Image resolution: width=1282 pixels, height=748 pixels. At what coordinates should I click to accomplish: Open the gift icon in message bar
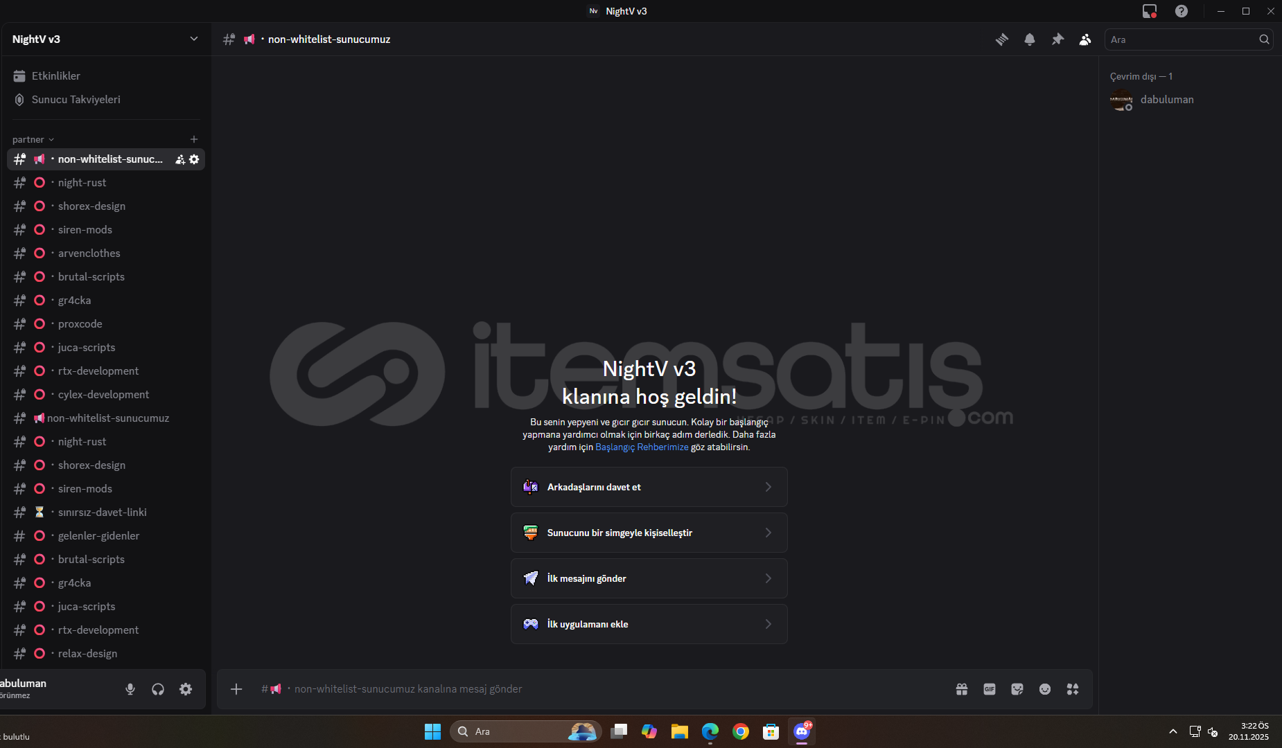(962, 689)
